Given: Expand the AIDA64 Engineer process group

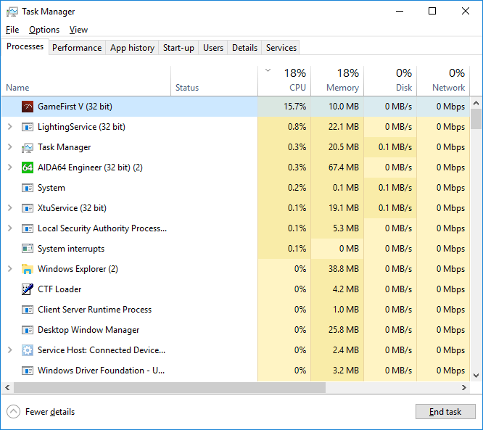Looking at the screenshot, I should [10, 168].
